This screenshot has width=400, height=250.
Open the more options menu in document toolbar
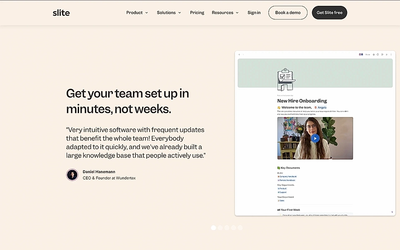click(391, 55)
